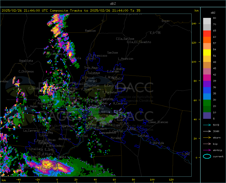Click the 'Potrerillos' map label
This screenshot has height=183, width=226.
click(46, 103)
